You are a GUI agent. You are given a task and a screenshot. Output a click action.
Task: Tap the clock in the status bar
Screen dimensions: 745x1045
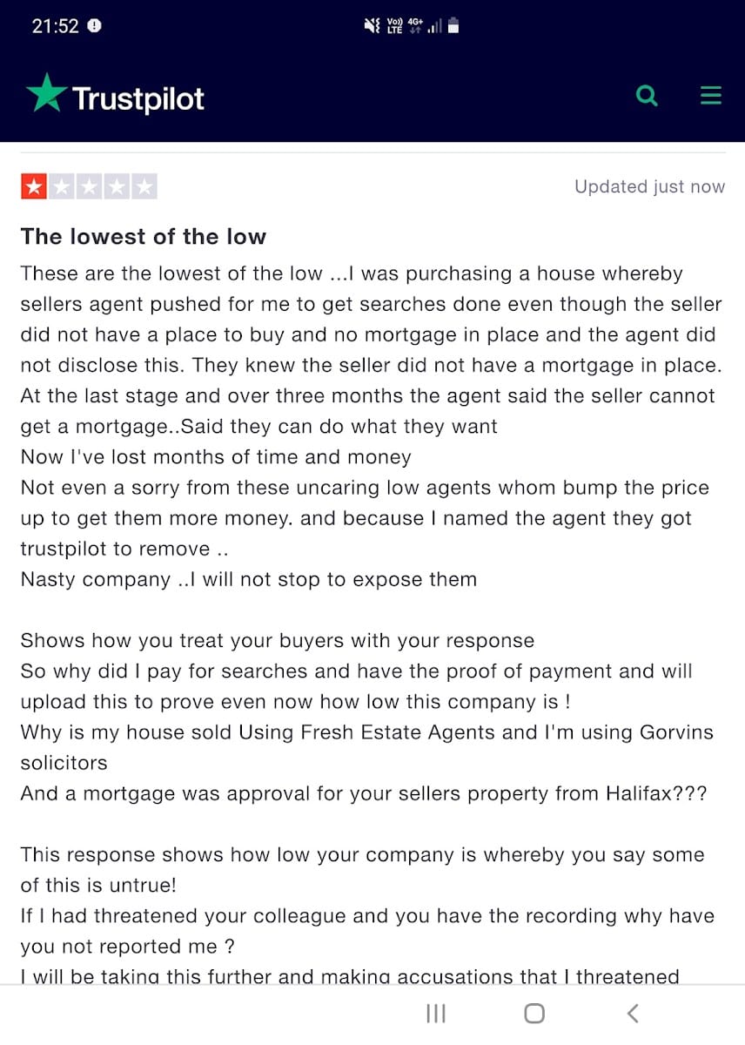(56, 26)
